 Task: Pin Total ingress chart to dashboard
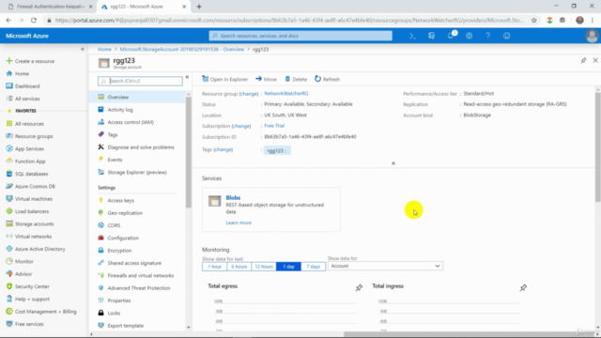pos(523,287)
